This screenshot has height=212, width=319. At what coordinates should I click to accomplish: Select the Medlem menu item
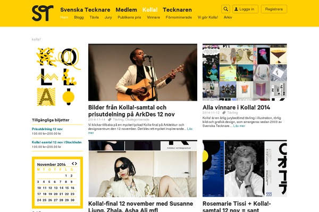[x=127, y=10]
